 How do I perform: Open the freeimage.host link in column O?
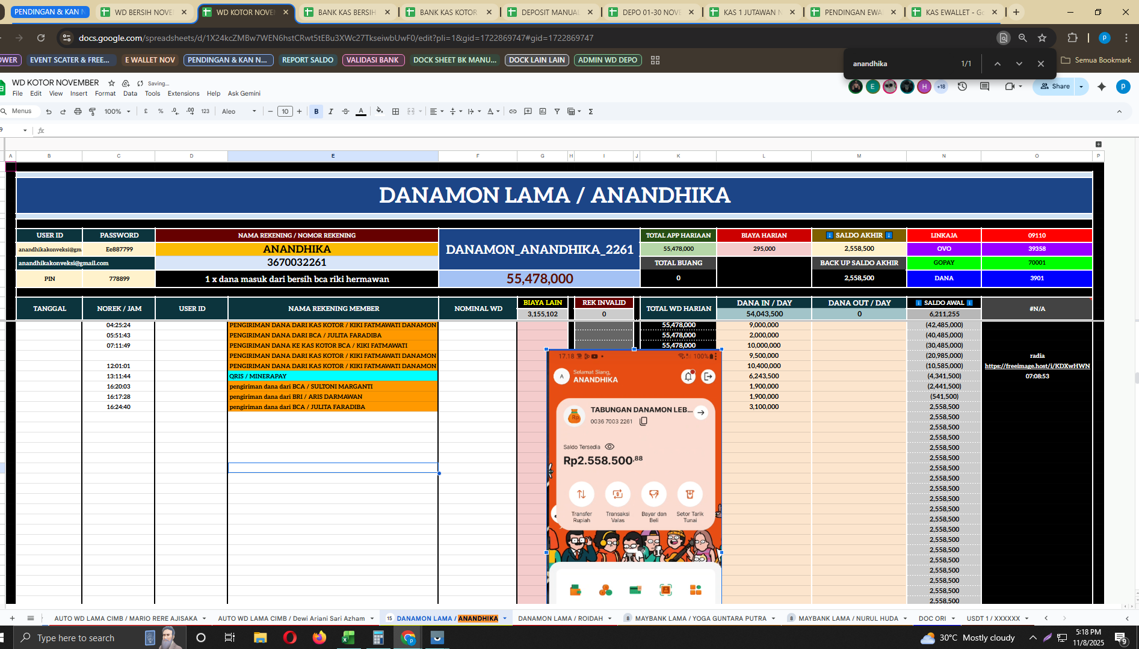pyautogui.click(x=1037, y=366)
